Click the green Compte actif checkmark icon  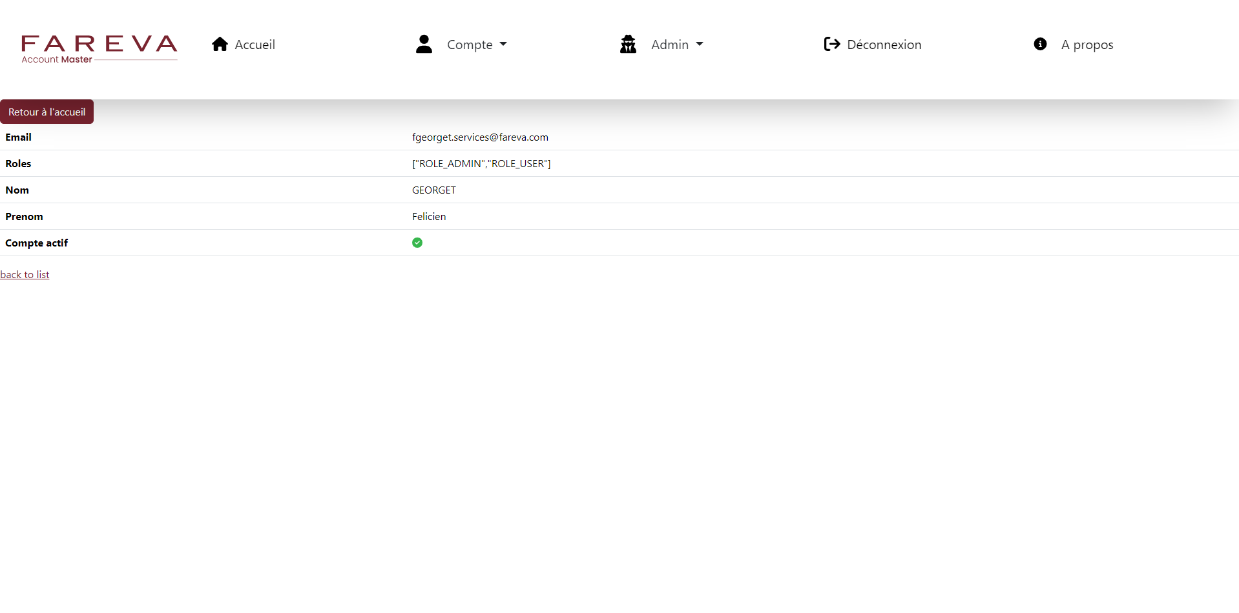[417, 243]
